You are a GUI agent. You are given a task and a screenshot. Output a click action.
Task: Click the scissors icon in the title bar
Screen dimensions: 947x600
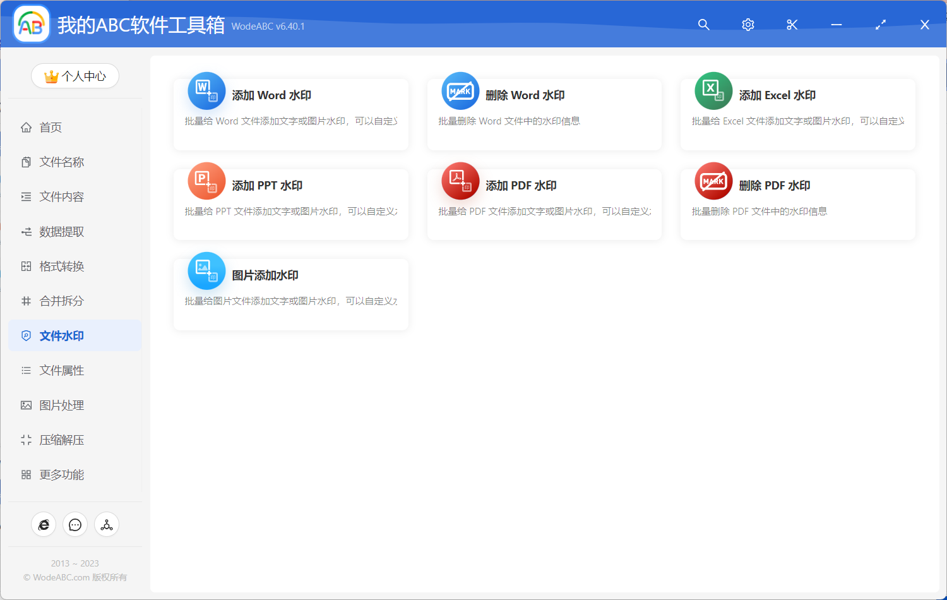point(792,25)
